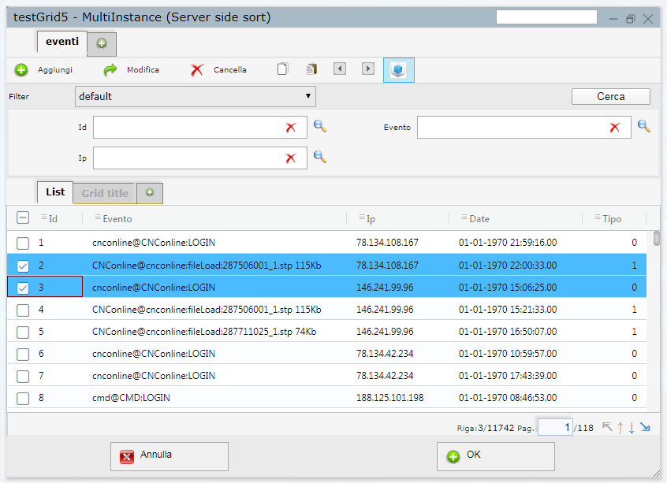Screen dimensions: 667x483
Task: Go to last page using blue arrow
Action: [646, 427]
